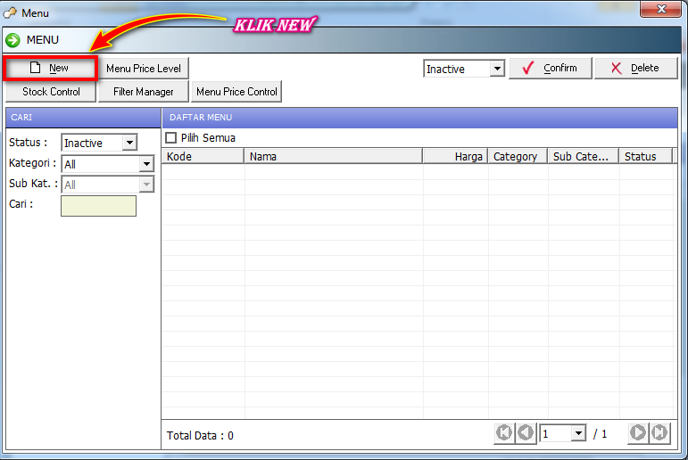Sort list by Nama column header
Image resolution: width=688 pixels, height=460 pixels.
coord(333,156)
